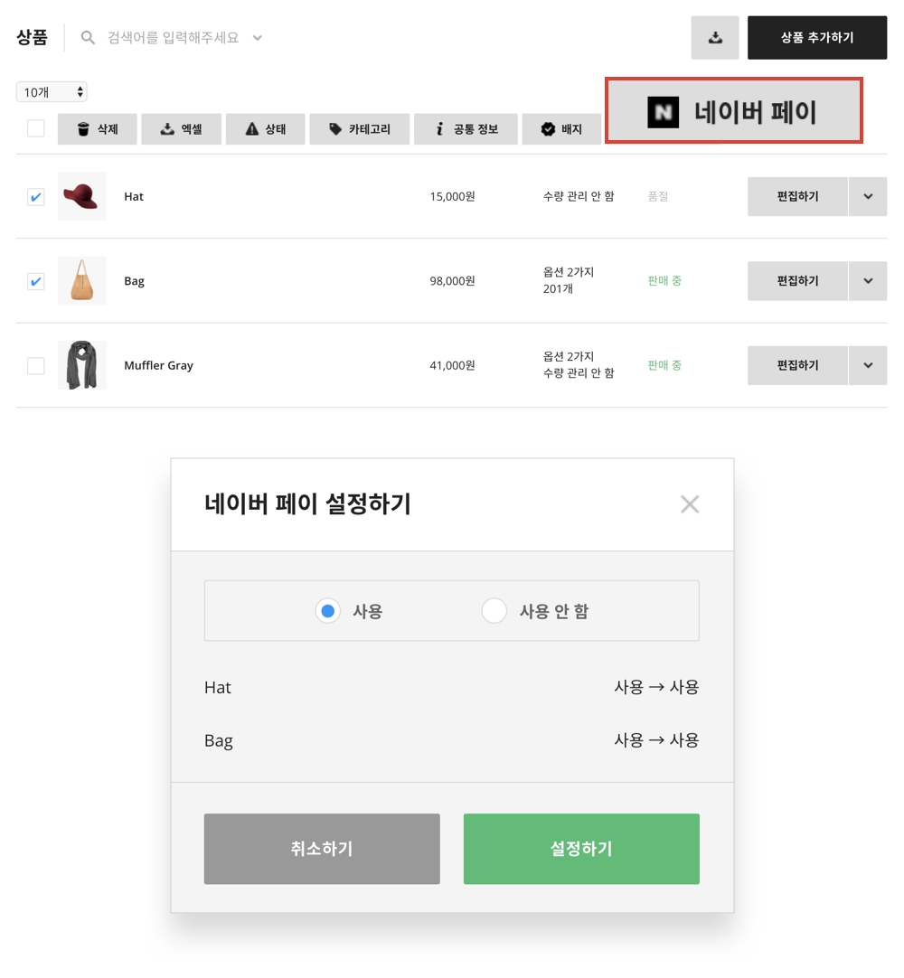Click the Excel export icon
904x978 pixels.
pyautogui.click(x=167, y=129)
